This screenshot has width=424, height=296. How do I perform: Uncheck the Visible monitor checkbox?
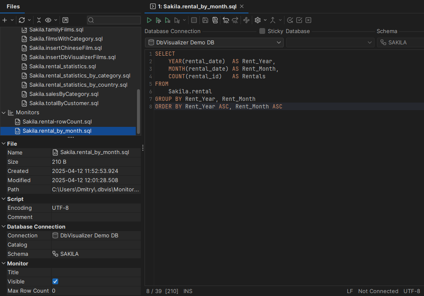tap(55, 281)
